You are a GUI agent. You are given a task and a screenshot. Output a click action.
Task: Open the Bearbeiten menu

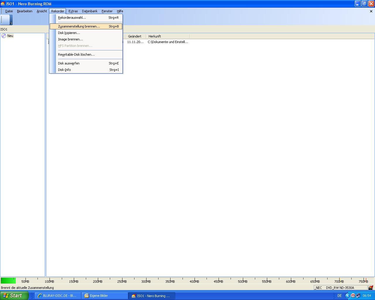click(25, 11)
